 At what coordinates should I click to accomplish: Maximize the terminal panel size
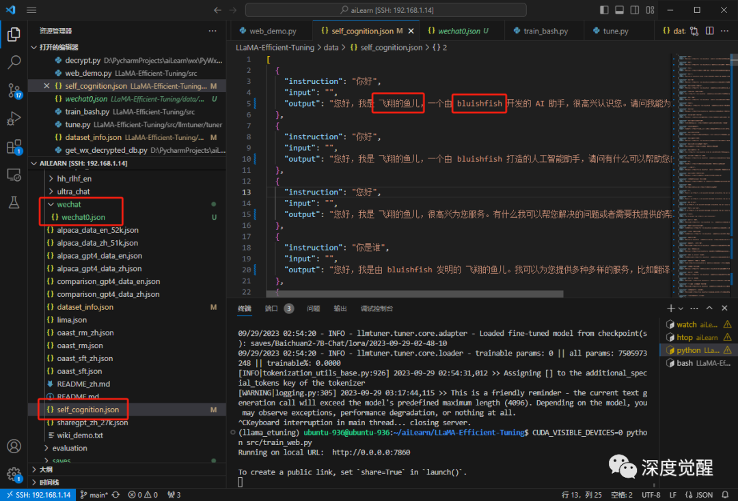coord(709,309)
